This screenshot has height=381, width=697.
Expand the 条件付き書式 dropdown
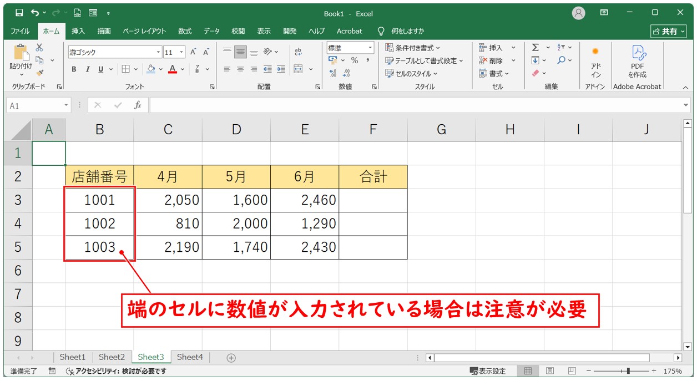click(x=412, y=48)
